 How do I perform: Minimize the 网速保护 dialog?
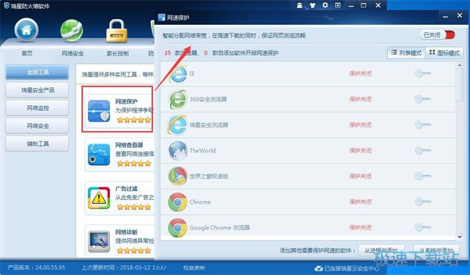(x=446, y=16)
